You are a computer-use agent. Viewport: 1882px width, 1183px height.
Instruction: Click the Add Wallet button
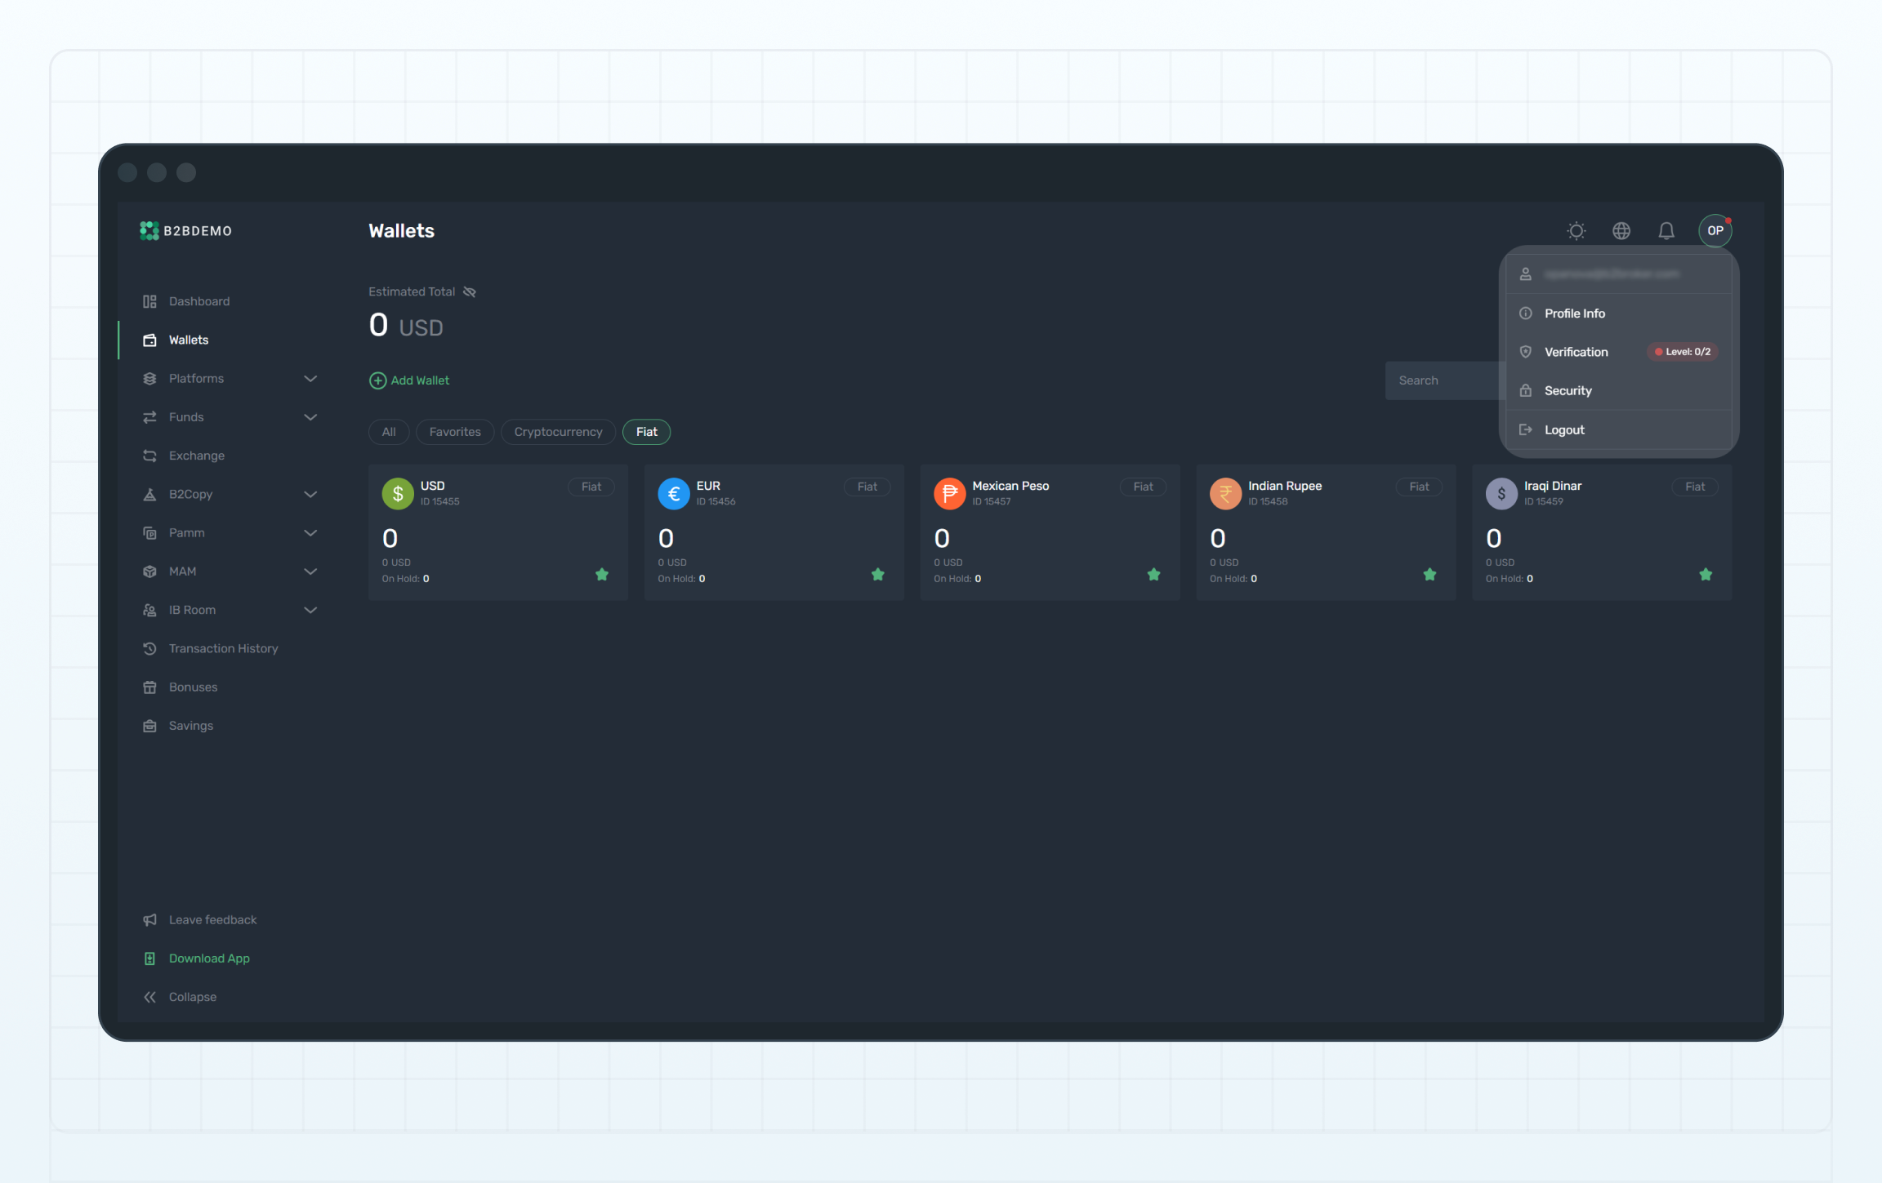point(409,380)
